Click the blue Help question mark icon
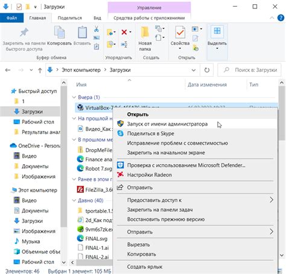286x274 pixels. pos(281,18)
